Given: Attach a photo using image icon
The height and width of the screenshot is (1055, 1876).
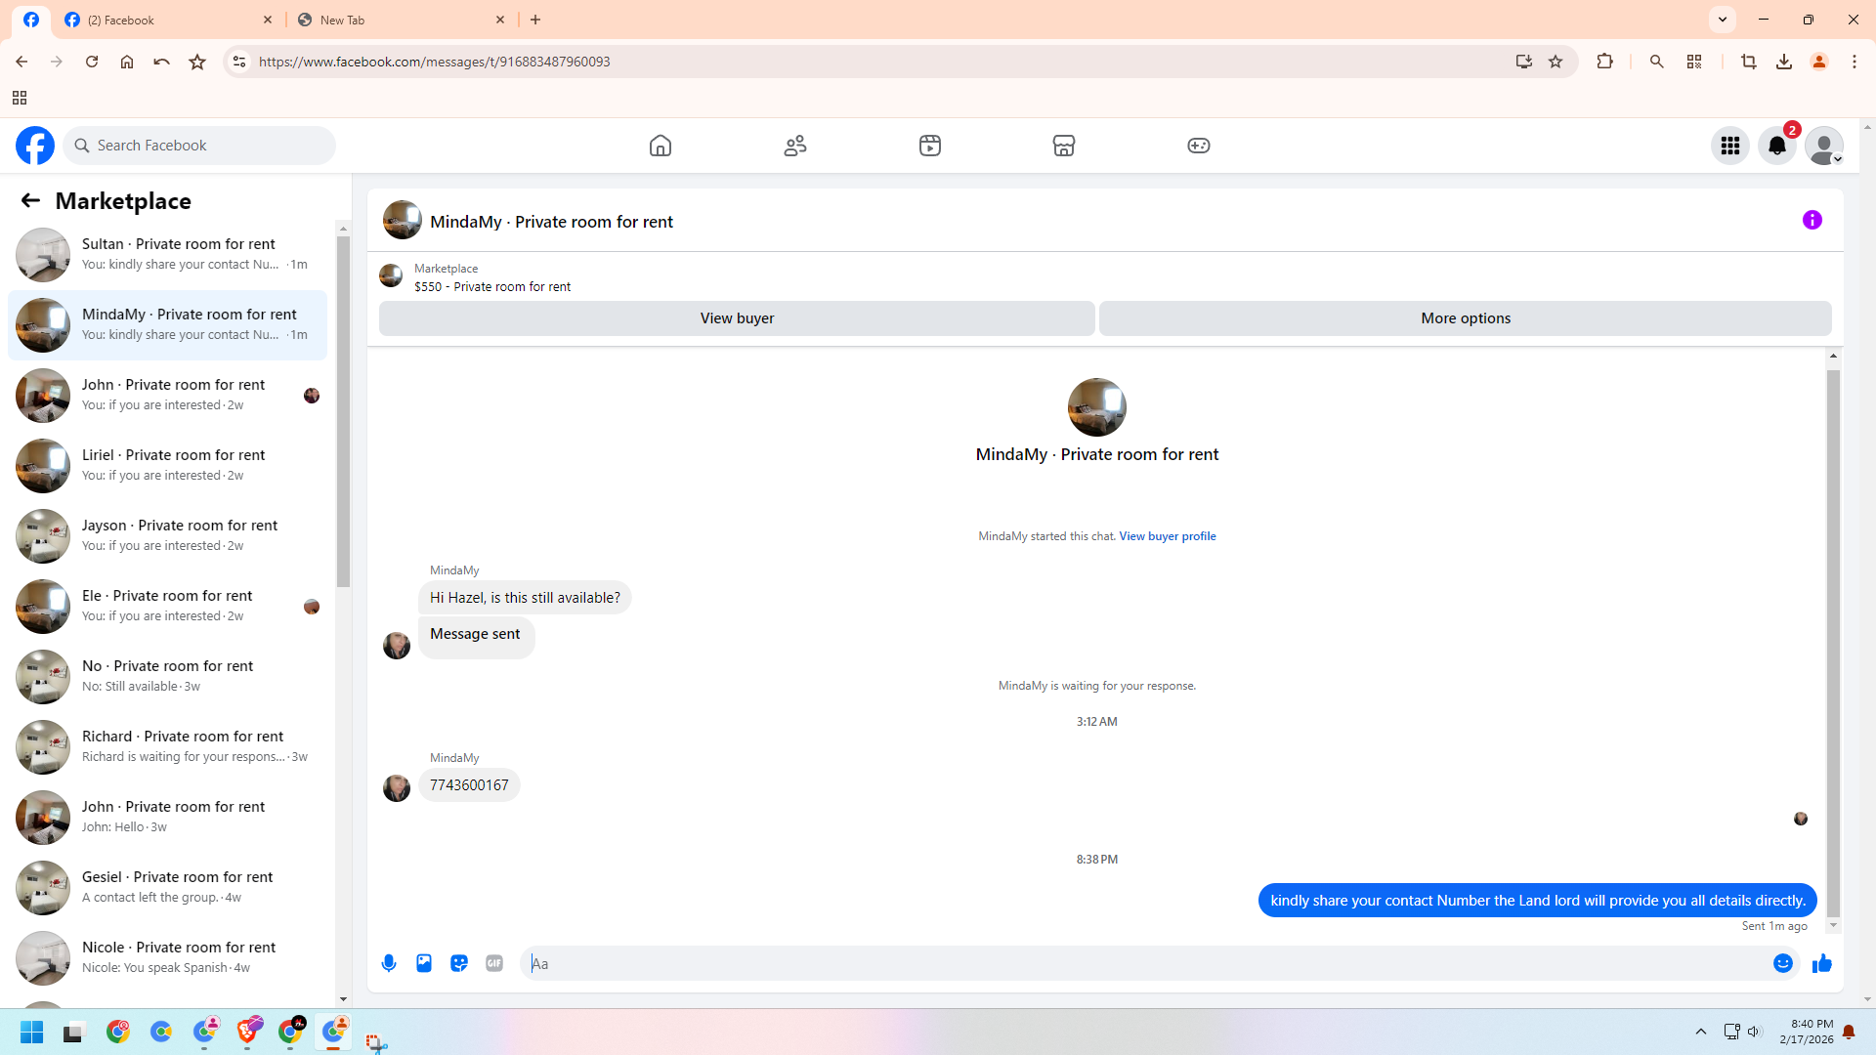Looking at the screenshot, I should [x=424, y=963].
